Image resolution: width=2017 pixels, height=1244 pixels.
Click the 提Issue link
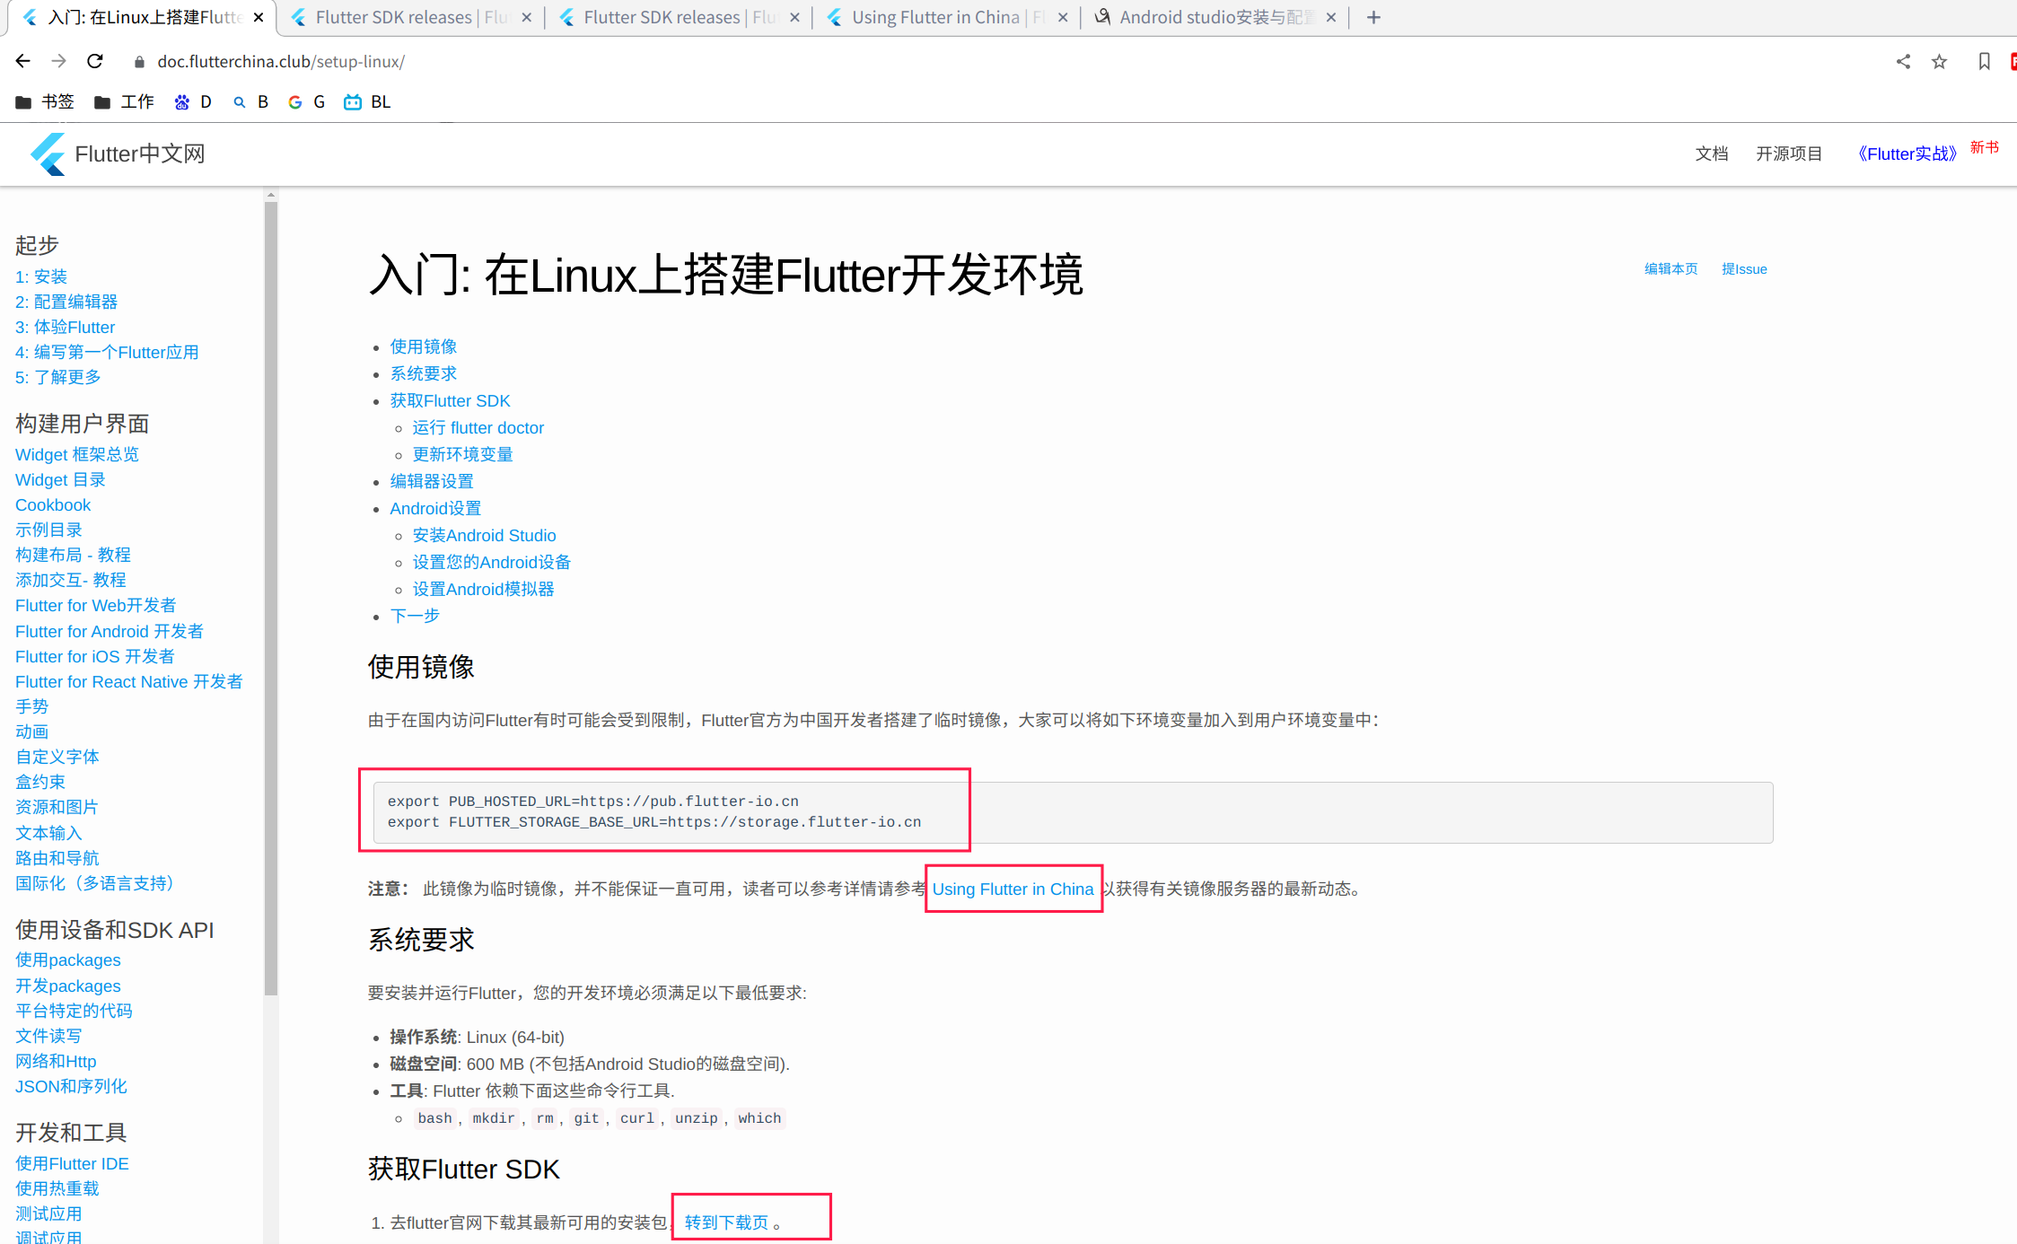(x=1744, y=268)
